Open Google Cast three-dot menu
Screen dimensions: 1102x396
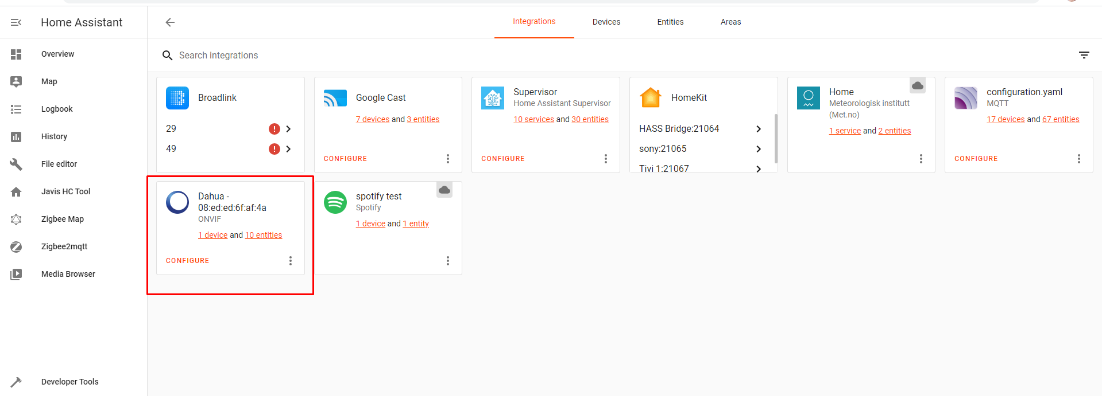(448, 159)
